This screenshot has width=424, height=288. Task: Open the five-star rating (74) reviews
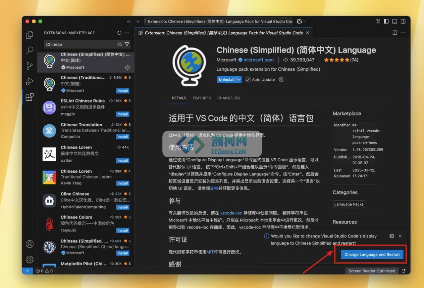click(x=341, y=60)
